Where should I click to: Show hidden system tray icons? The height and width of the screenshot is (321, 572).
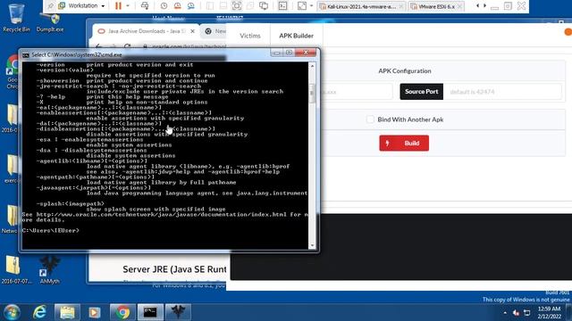505,313
